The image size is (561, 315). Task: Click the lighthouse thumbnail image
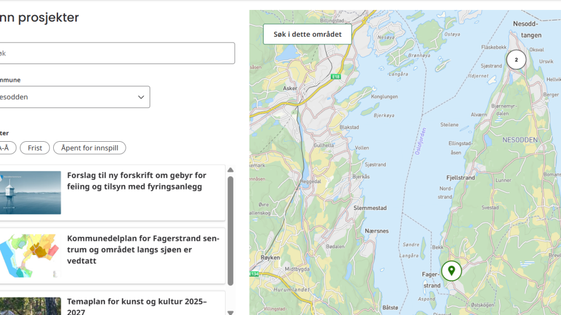point(30,192)
